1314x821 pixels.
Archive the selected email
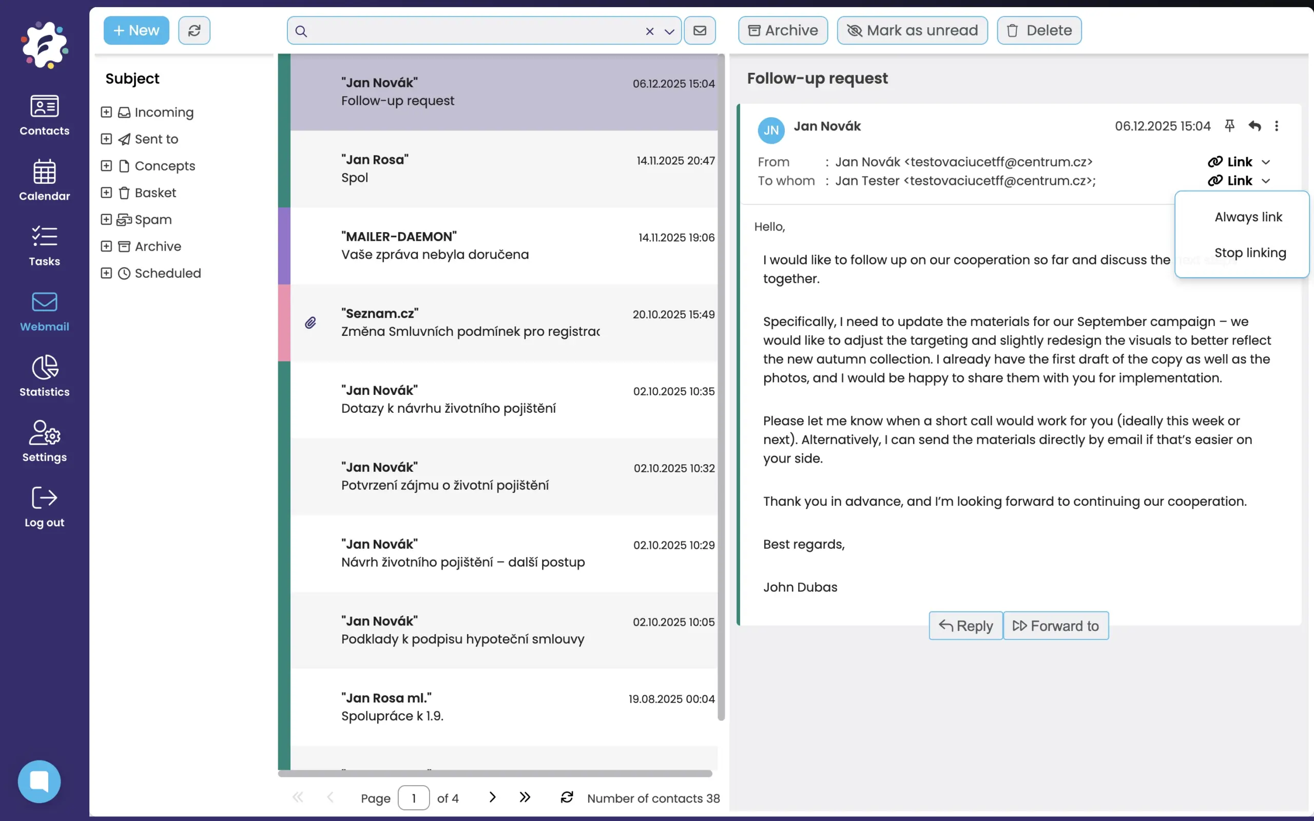click(783, 30)
